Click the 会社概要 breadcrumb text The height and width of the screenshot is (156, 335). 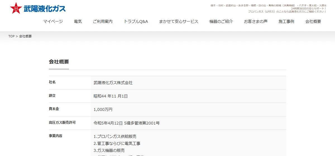(25, 36)
